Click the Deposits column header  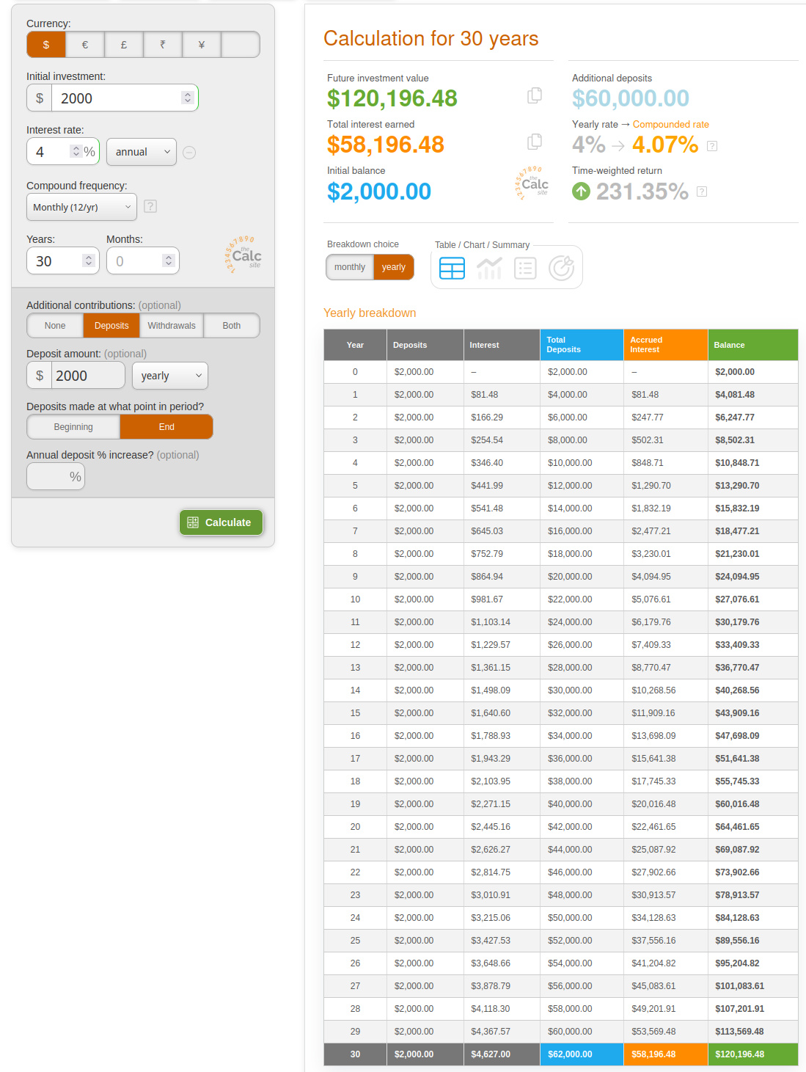pos(425,345)
